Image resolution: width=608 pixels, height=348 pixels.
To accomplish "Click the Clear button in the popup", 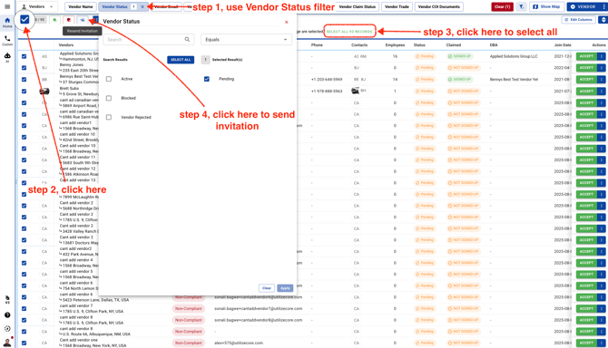I will pos(267,288).
